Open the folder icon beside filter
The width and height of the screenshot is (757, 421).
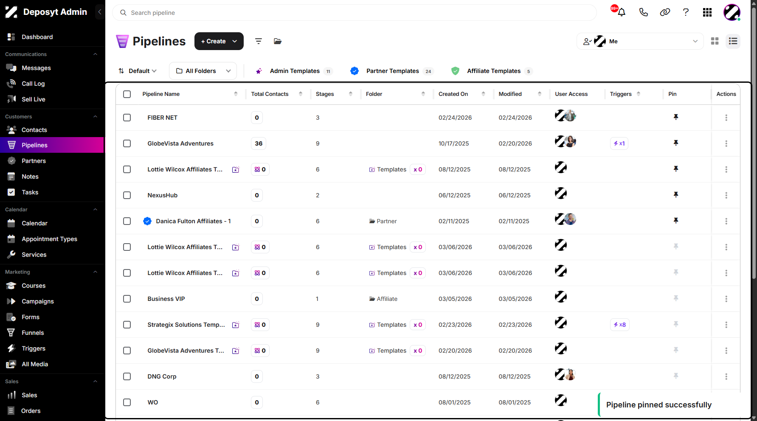click(x=278, y=41)
